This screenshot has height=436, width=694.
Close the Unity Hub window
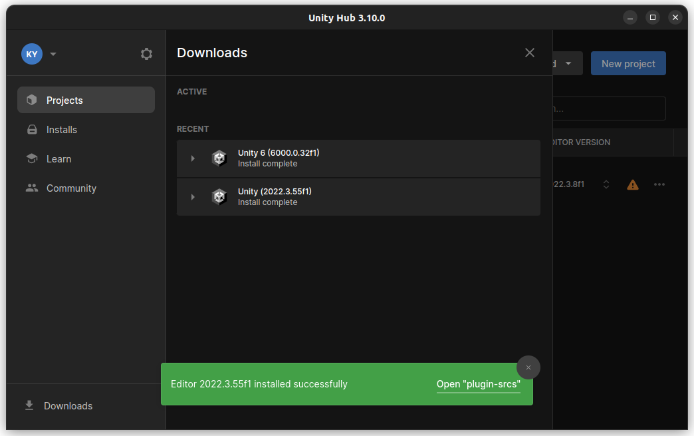pyautogui.click(x=675, y=18)
